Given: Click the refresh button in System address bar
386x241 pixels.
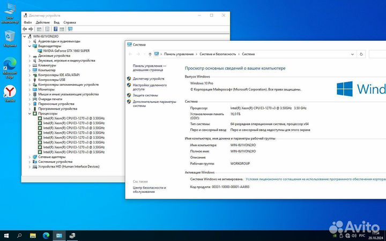Looking at the screenshot, I should [361, 54].
